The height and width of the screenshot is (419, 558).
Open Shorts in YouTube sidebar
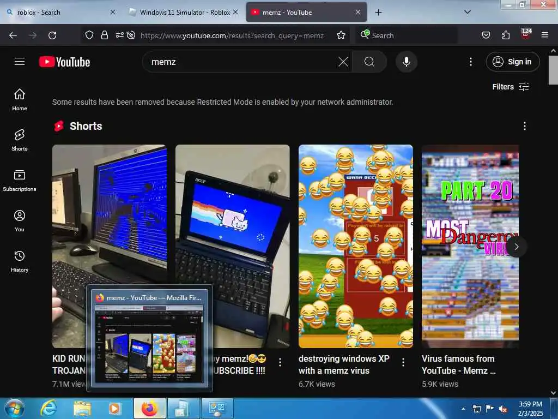click(20, 140)
